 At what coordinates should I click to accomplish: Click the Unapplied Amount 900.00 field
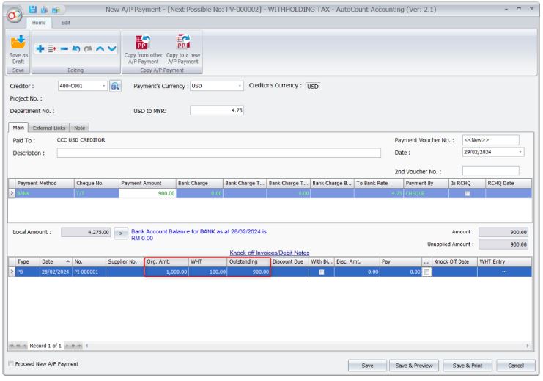[503, 245]
